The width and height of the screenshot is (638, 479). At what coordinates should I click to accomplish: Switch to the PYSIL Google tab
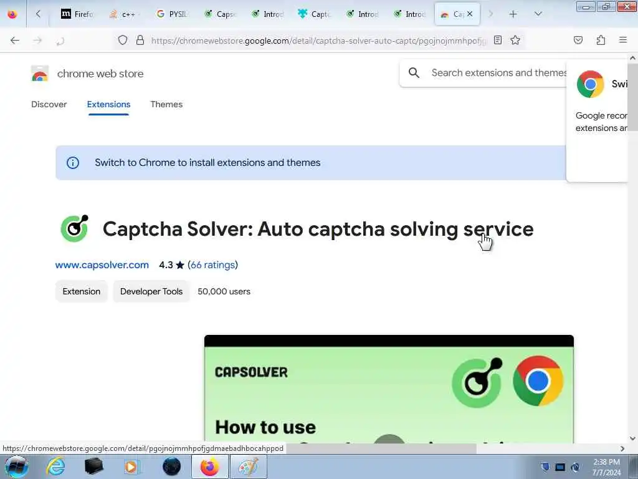pyautogui.click(x=172, y=14)
